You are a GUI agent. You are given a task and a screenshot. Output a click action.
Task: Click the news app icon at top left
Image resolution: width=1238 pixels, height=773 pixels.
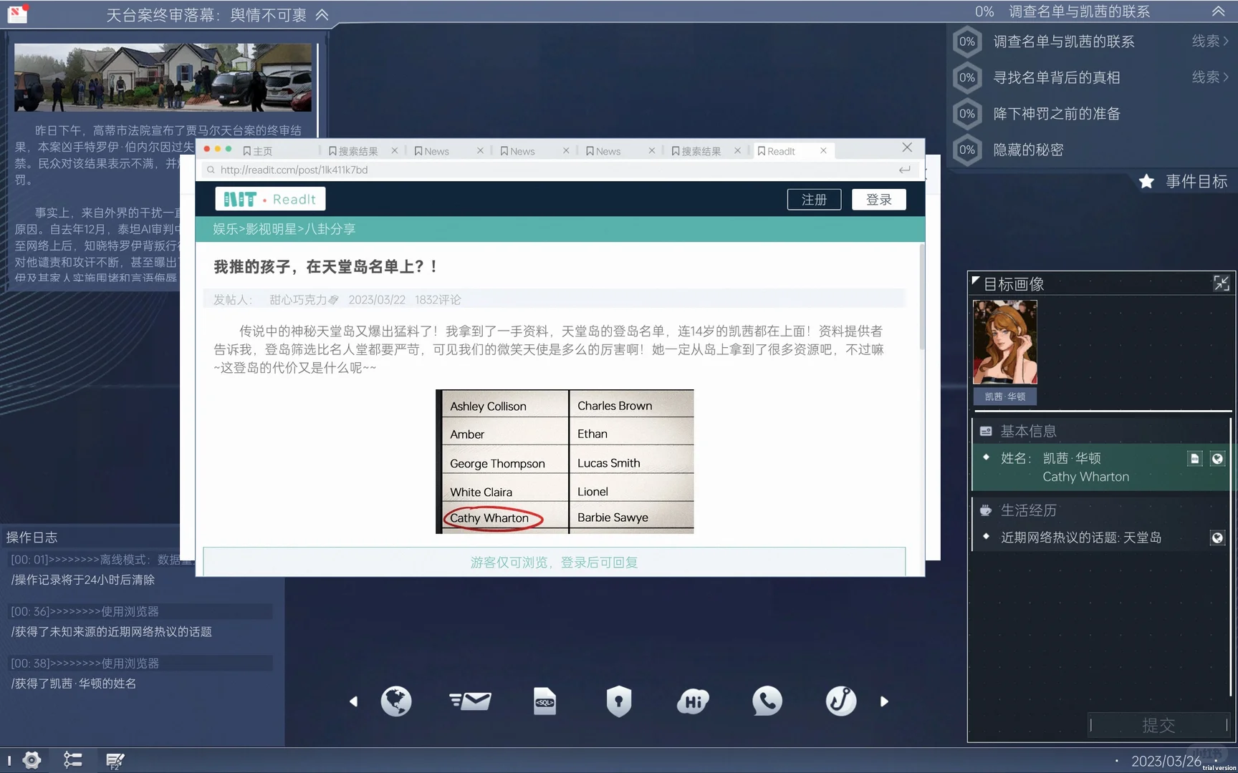pyautogui.click(x=17, y=14)
